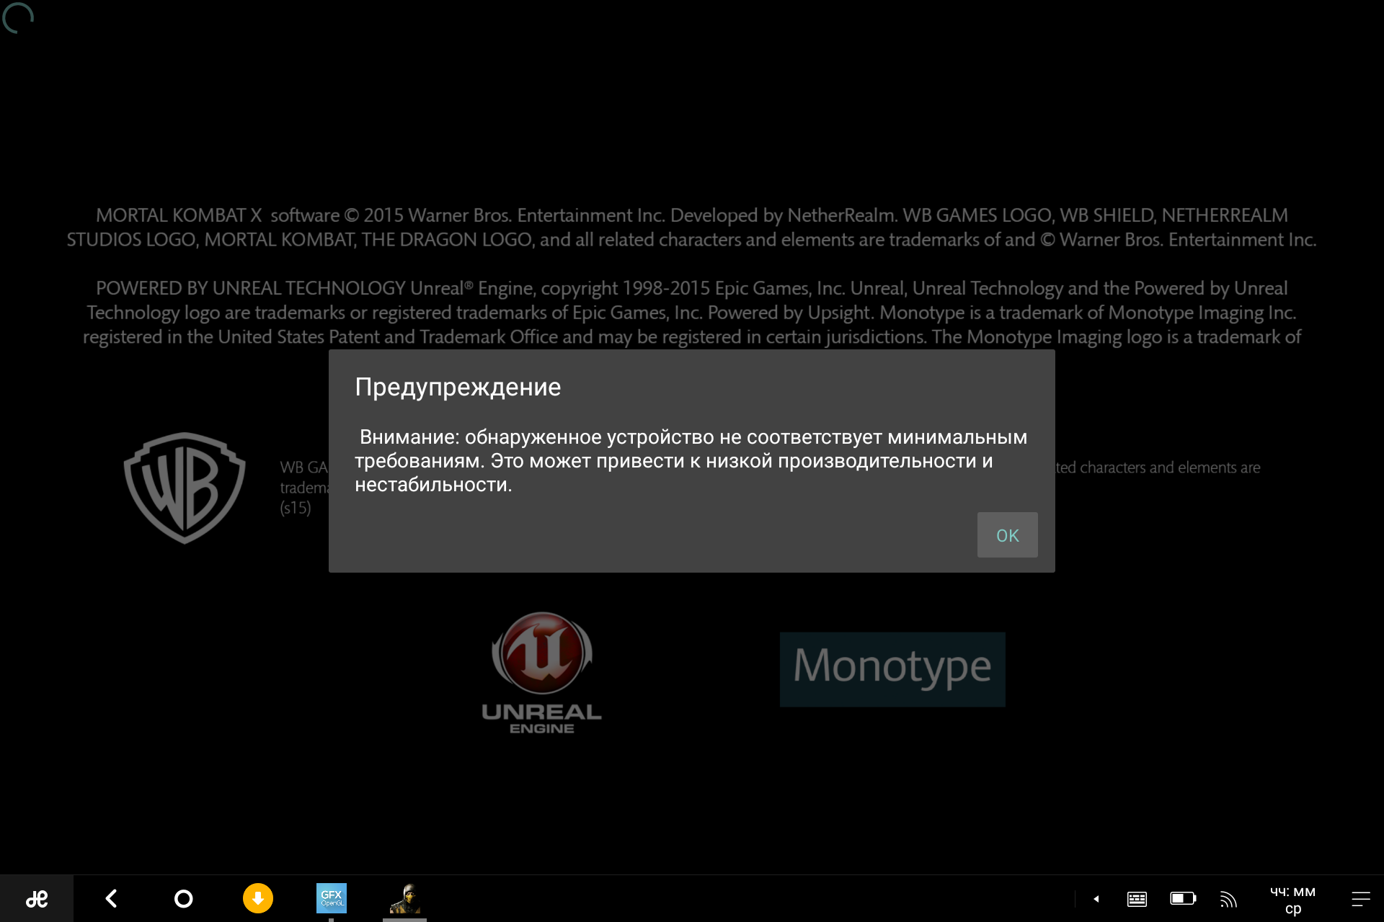Click the MORTAL KOMBAT X copyright paragraph

point(692,227)
